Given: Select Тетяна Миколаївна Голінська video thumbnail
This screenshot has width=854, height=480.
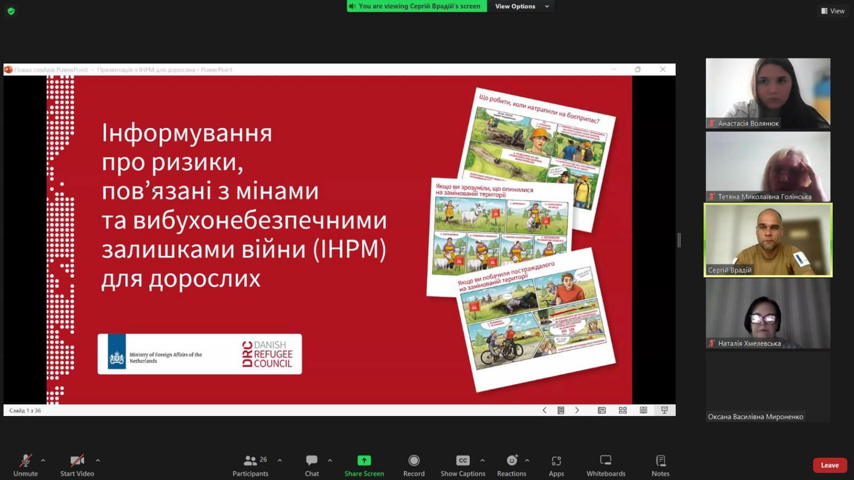Looking at the screenshot, I should pyautogui.click(x=768, y=166).
